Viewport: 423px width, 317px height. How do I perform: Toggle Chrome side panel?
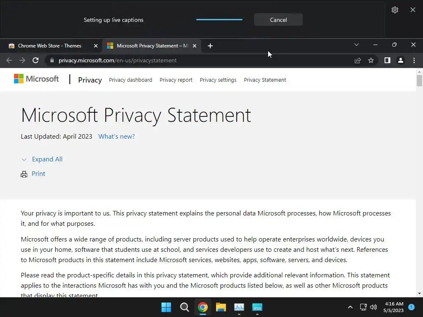pos(387,60)
